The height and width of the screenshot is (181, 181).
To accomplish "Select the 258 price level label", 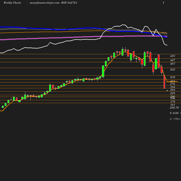I will [x=173, y=87].
